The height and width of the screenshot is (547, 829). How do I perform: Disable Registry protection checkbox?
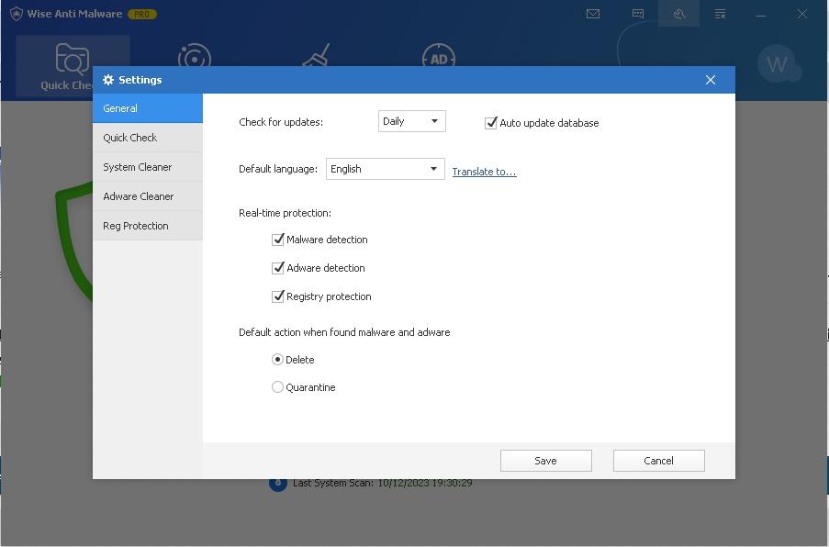coord(277,296)
